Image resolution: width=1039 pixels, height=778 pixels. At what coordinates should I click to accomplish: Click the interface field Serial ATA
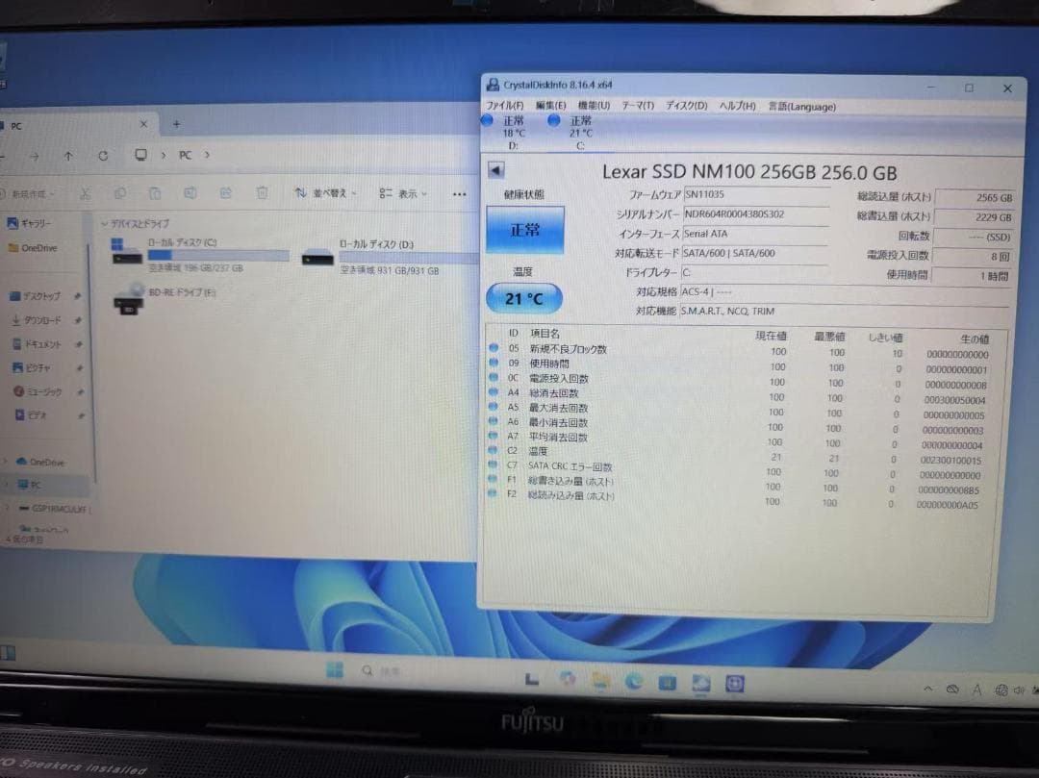[755, 234]
